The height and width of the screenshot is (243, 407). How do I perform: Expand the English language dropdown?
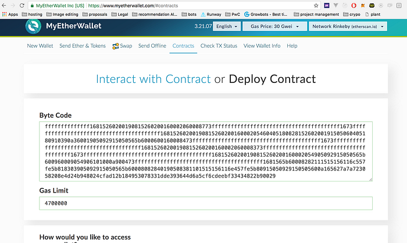pos(227,27)
